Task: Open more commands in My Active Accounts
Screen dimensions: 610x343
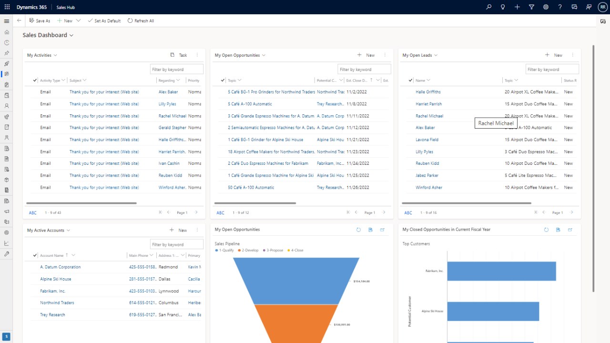Action: pyautogui.click(x=197, y=230)
